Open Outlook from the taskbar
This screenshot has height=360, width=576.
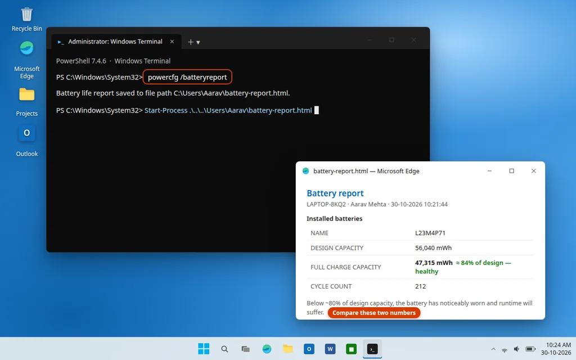tap(309, 349)
